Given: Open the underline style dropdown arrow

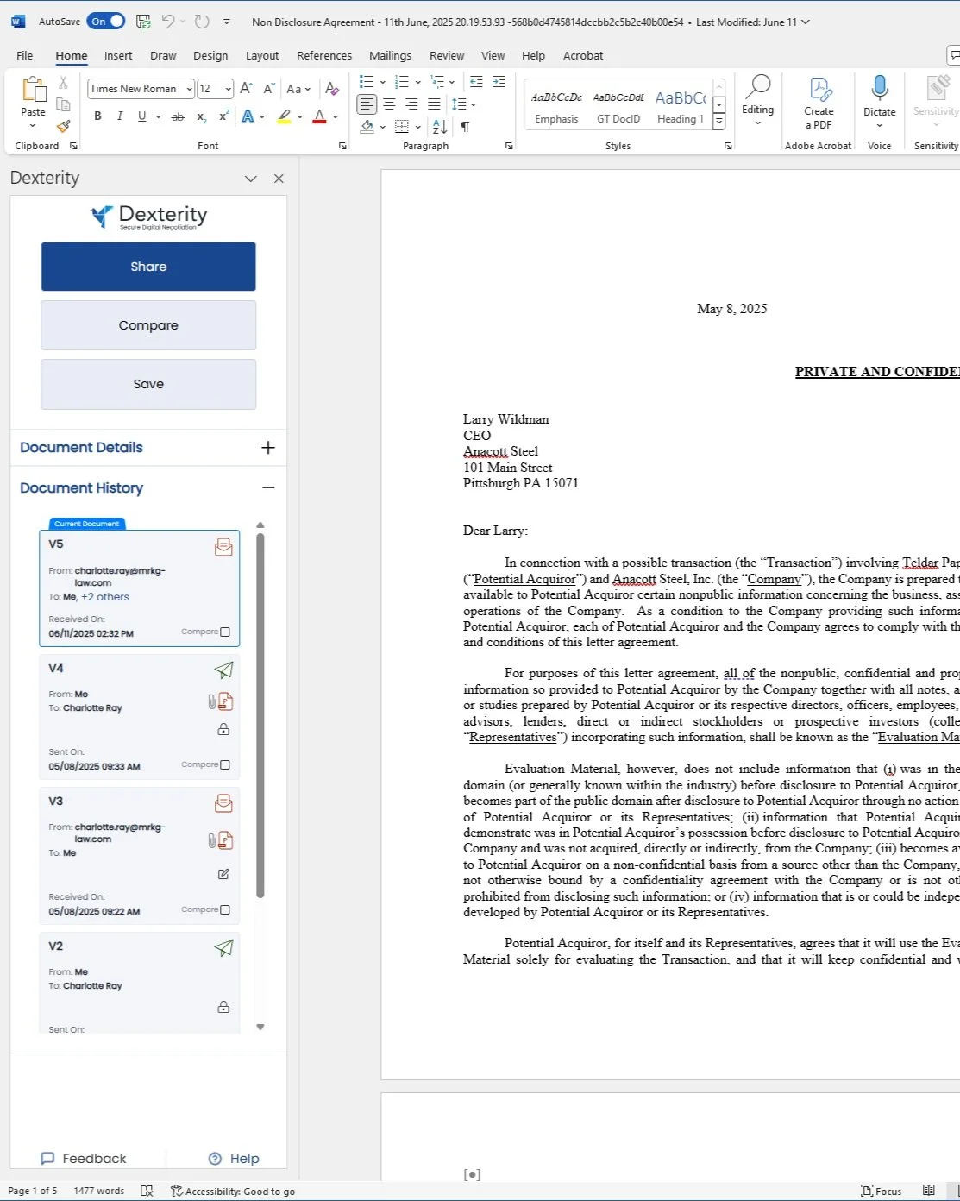Looking at the screenshot, I should (158, 116).
